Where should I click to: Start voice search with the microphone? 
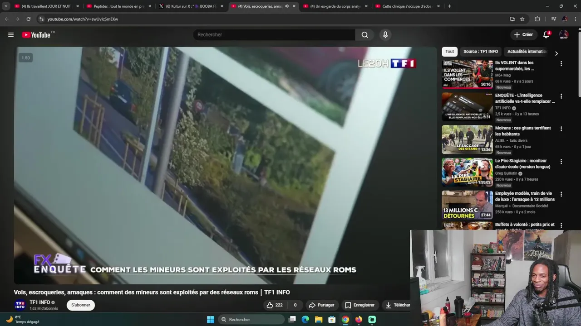(385, 35)
